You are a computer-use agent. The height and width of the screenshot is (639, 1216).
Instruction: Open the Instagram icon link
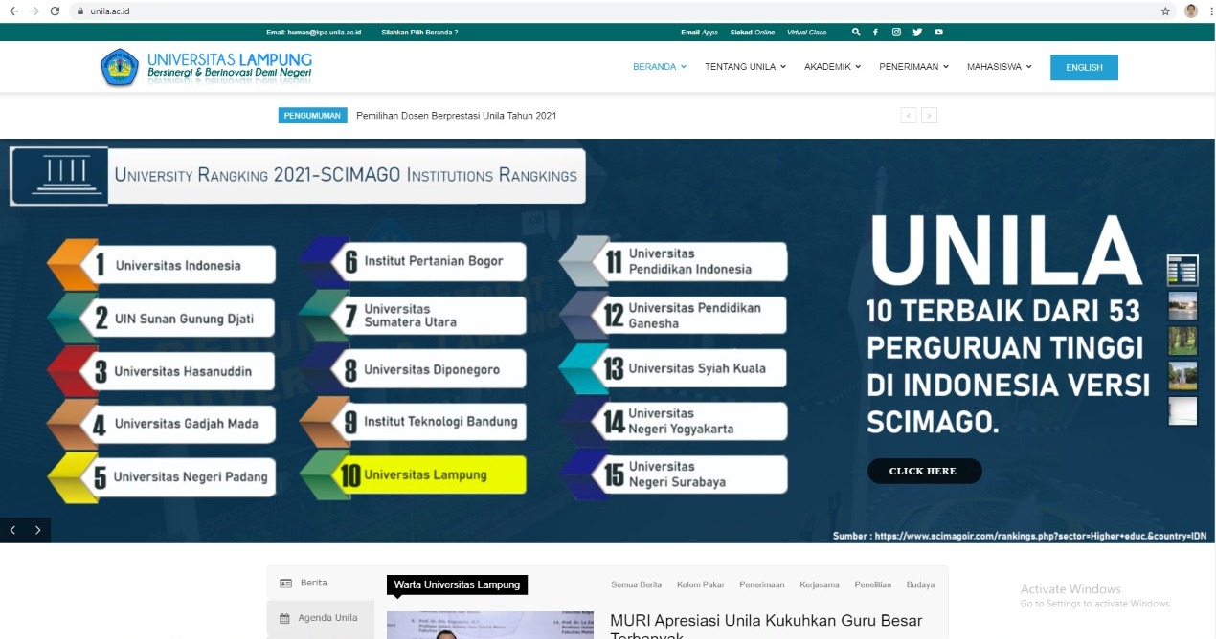pos(896,32)
